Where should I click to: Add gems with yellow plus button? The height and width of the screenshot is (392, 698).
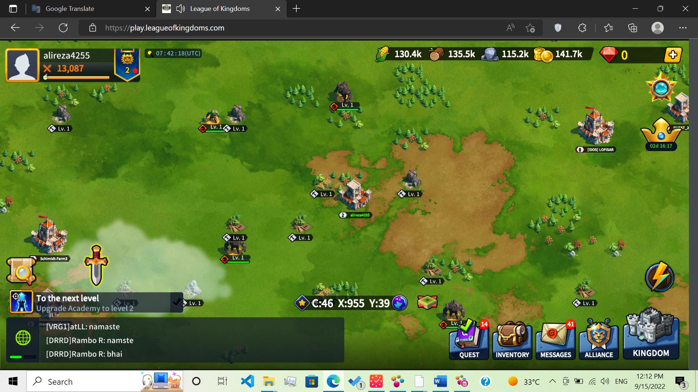[672, 55]
